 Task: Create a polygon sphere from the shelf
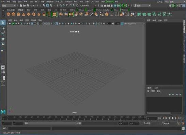pos(8,14)
